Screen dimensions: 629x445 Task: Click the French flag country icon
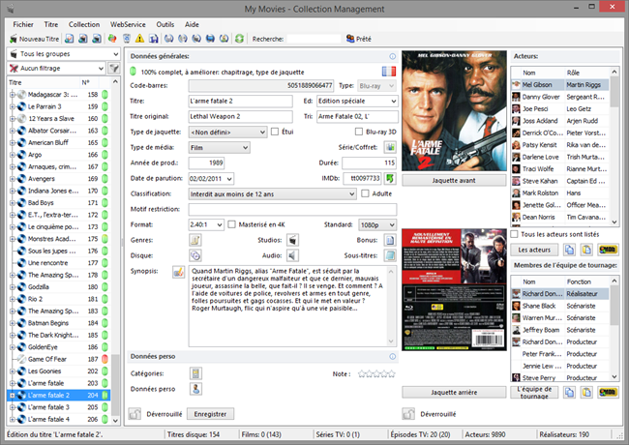[x=389, y=72]
